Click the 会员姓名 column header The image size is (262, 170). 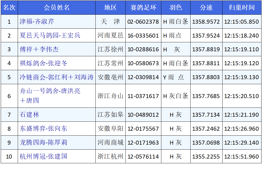coord(57,7)
